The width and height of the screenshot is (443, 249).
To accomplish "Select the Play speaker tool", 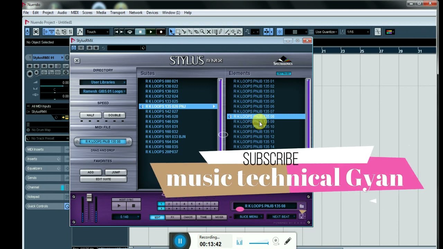I will pos(233,32).
